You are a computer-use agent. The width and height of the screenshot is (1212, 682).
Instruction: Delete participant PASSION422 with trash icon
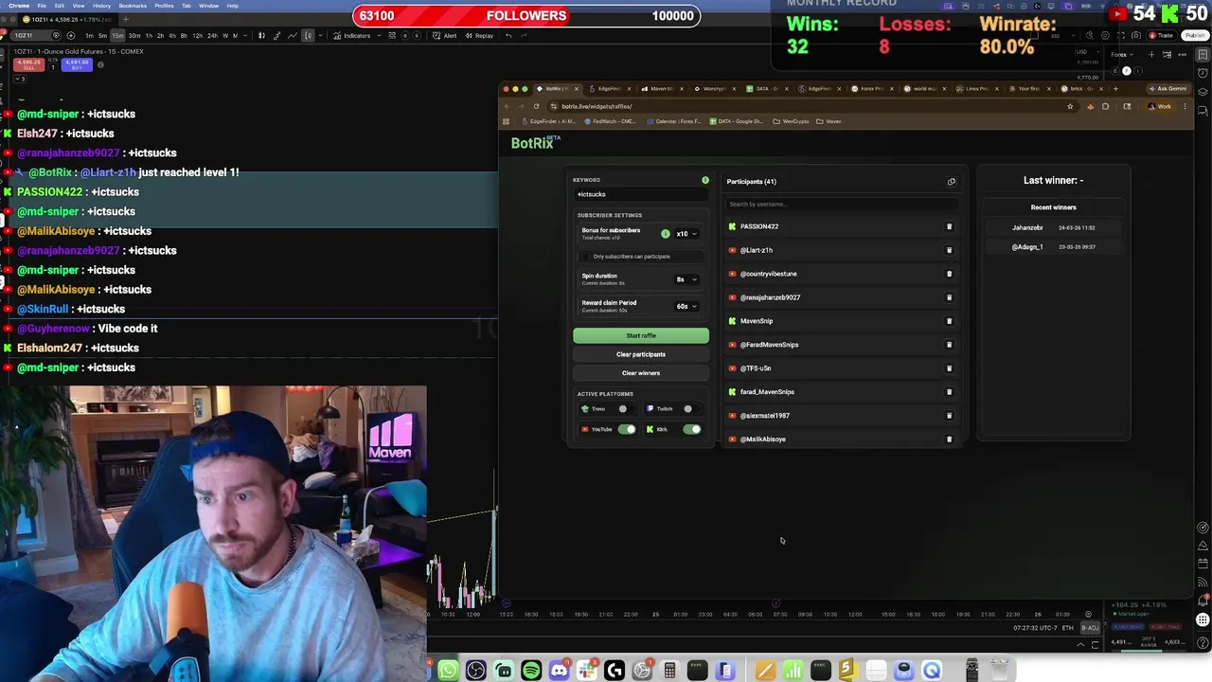tap(949, 226)
